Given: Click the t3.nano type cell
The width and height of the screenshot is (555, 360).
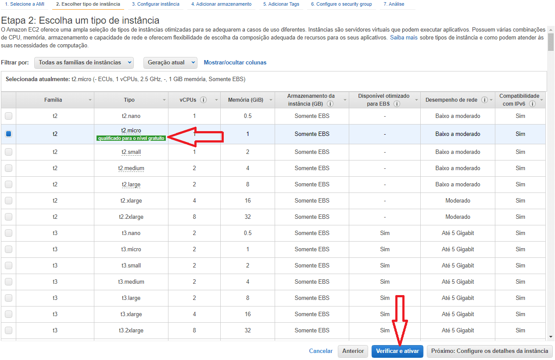Looking at the screenshot, I should click(131, 233).
